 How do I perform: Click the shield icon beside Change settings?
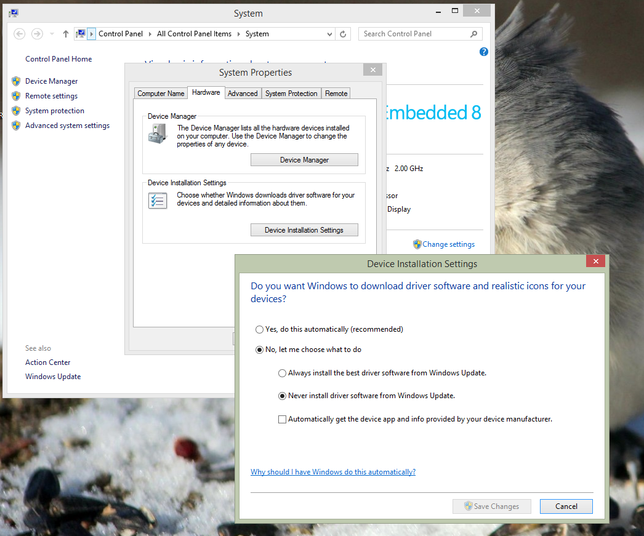[417, 244]
